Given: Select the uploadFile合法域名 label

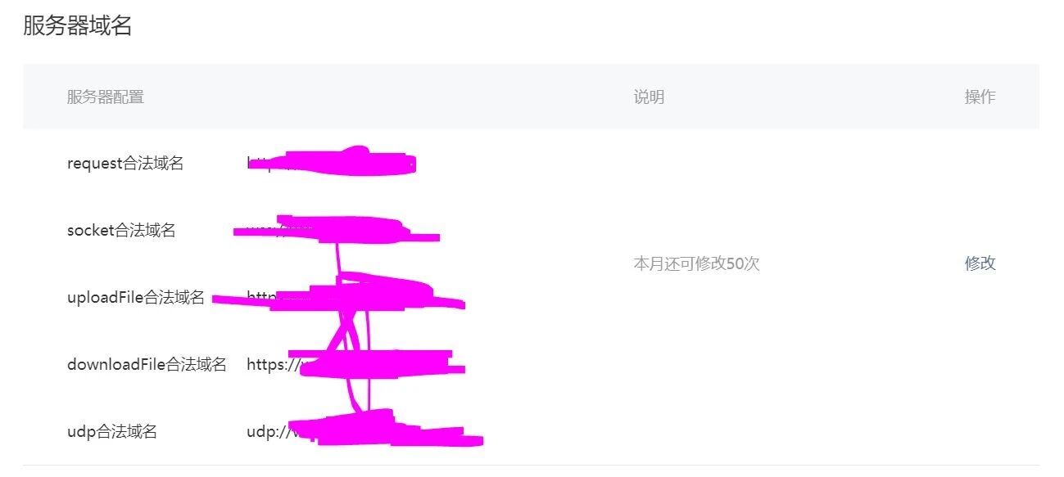Looking at the screenshot, I should (x=136, y=298).
